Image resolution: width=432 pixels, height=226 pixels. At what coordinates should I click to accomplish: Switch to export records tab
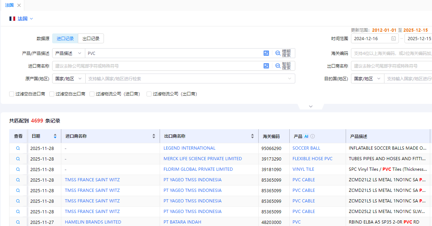pyautogui.click(x=91, y=39)
